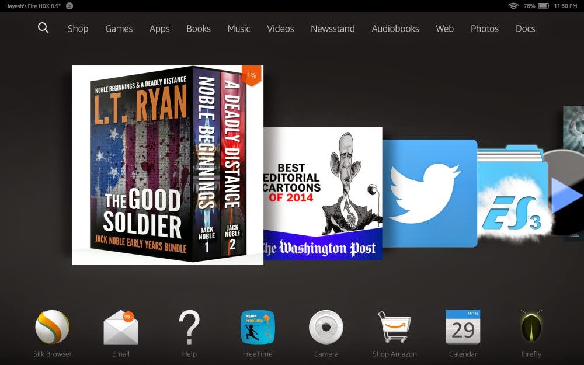The height and width of the screenshot is (365, 584).
Task: Go to the Games library
Action: (119, 29)
